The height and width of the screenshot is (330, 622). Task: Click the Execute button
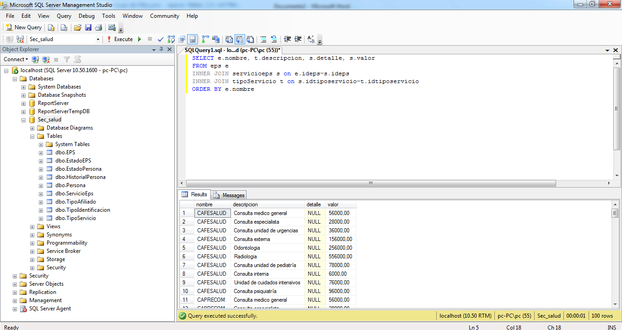click(120, 39)
